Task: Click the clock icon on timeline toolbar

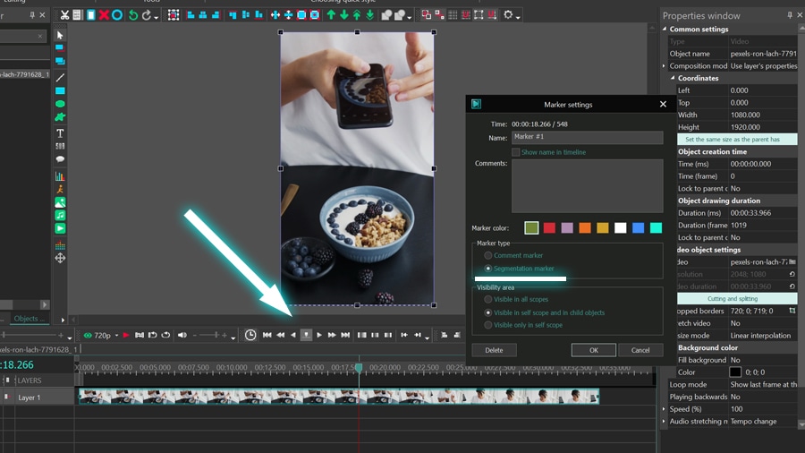Action: click(250, 335)
